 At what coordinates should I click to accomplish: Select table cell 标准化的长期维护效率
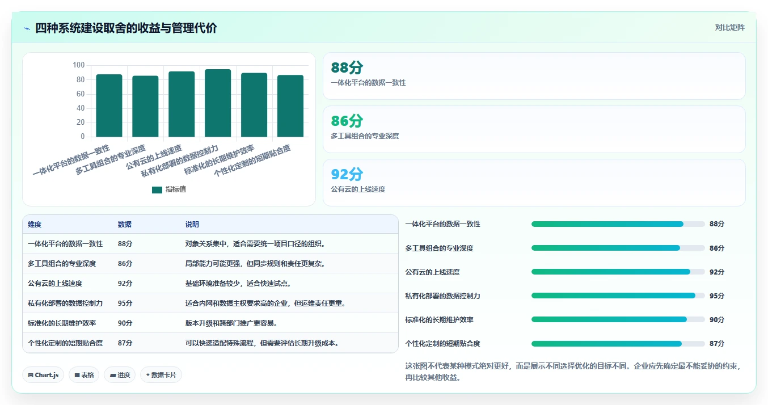(x=62, y=323)
